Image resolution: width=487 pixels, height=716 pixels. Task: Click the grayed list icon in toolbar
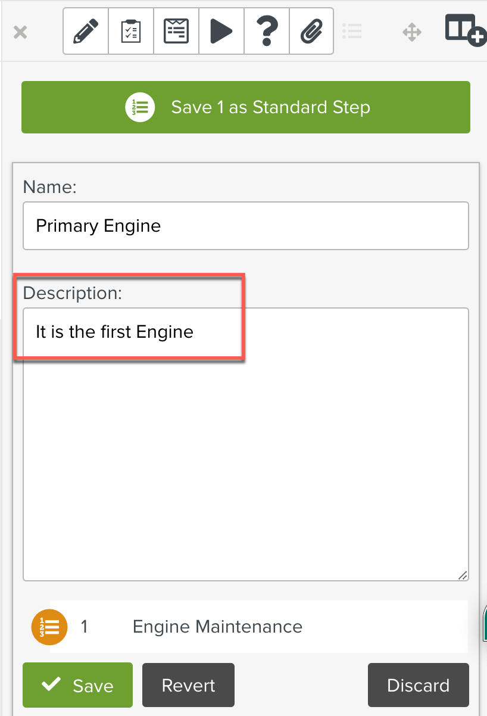(352, 32)
